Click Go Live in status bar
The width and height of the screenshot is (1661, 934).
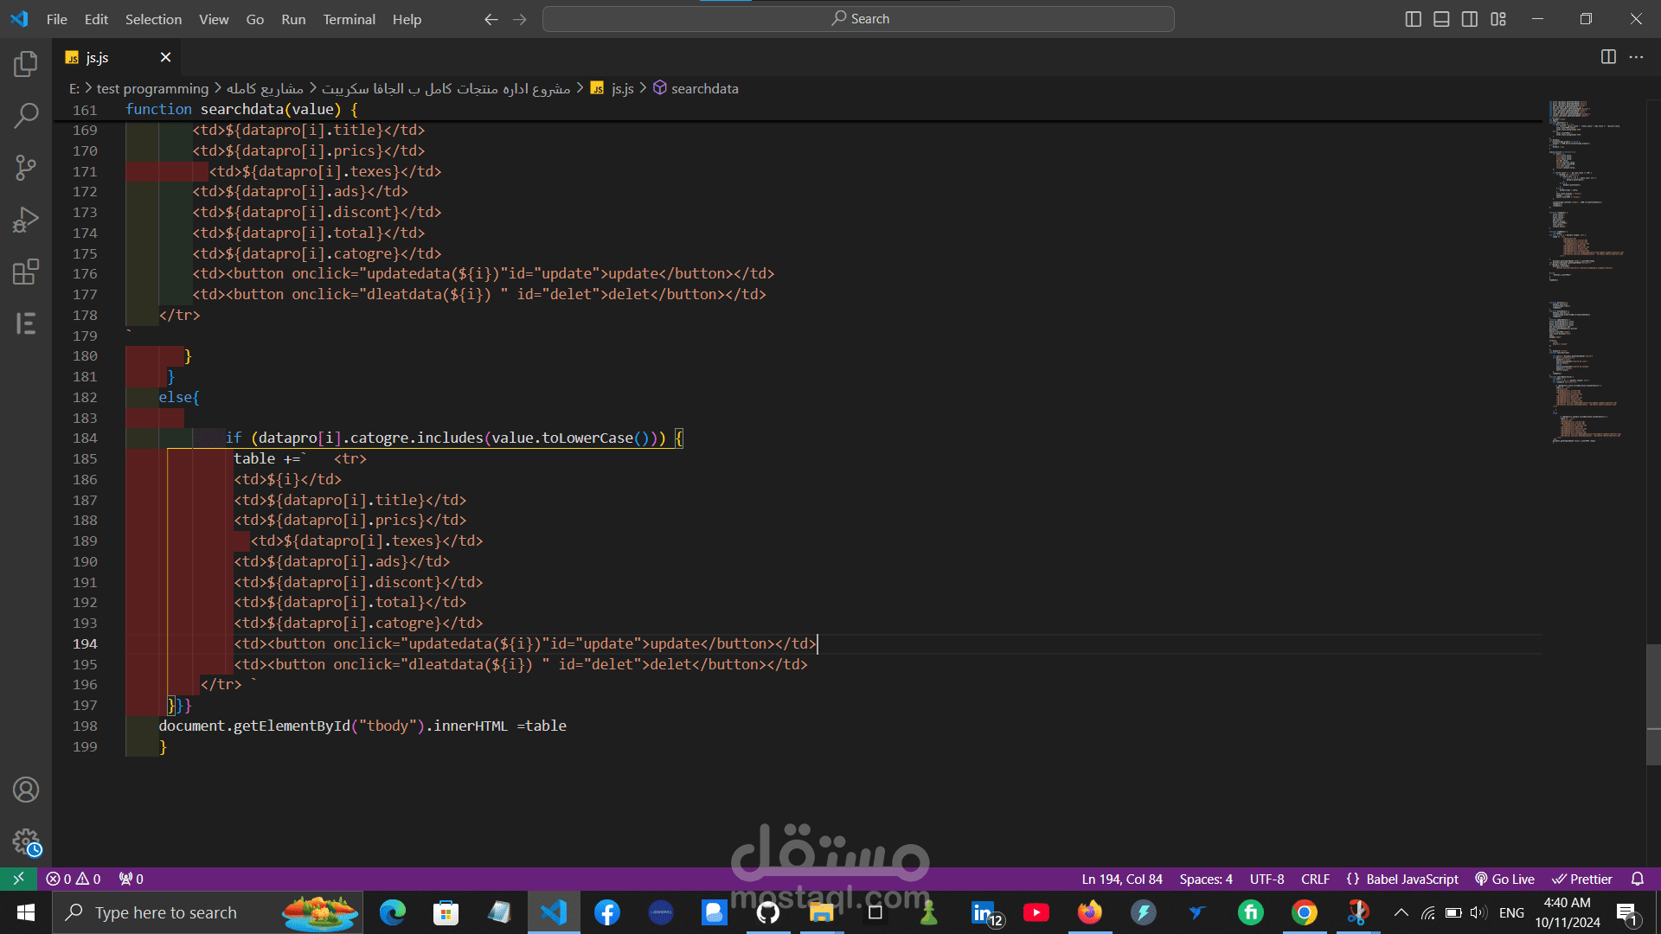1504,879
